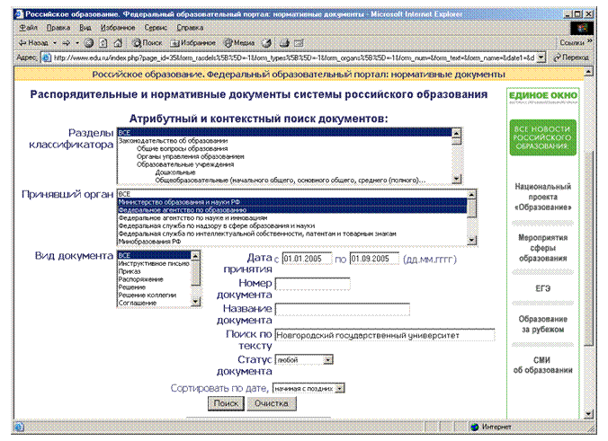Click classifier list scroll-down arrow
The image size is (608, 441).
click(x=457, y=179)
